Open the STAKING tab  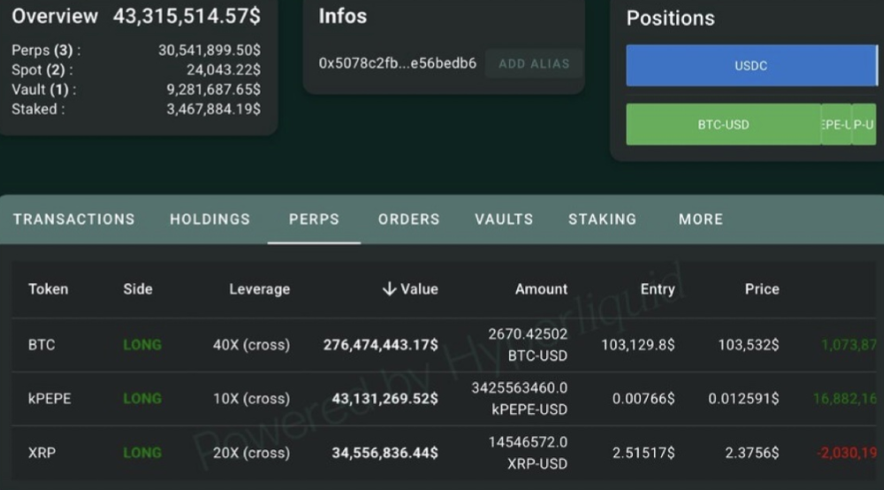coord(602,219)
